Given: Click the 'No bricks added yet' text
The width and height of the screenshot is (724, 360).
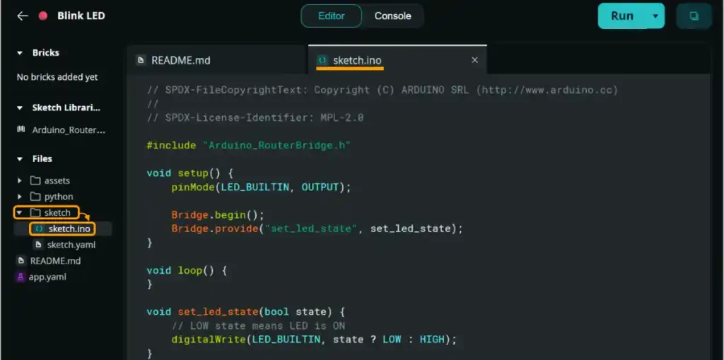Looking at the screenshot, I should coord(57,77).
